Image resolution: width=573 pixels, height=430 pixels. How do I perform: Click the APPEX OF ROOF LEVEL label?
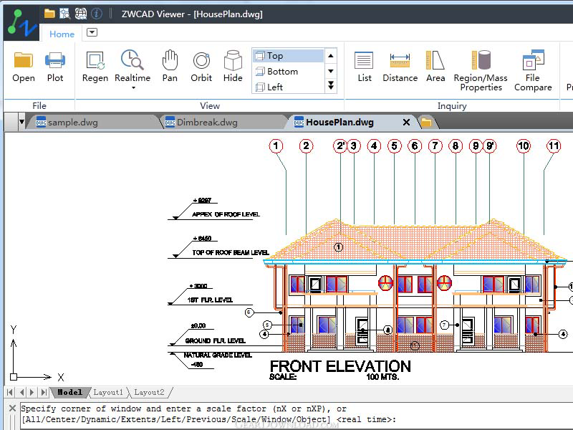(x=226, y=214)
